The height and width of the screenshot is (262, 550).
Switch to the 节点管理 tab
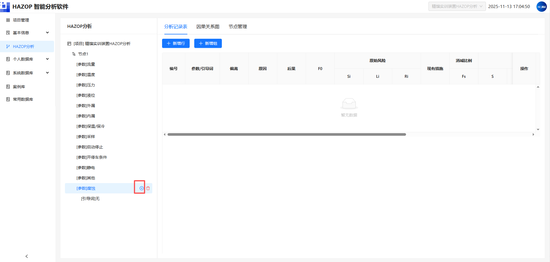coord(238,27)
